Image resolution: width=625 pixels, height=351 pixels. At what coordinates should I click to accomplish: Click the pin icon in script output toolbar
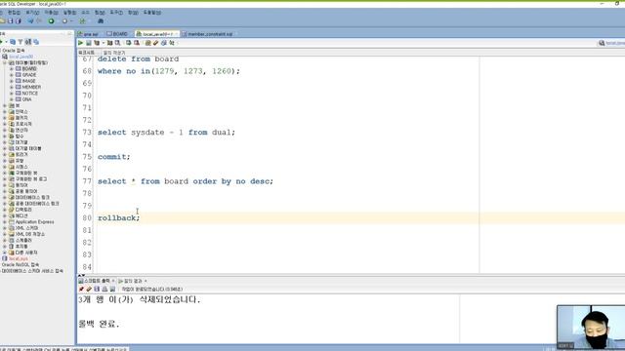click(x=81, y=290)
